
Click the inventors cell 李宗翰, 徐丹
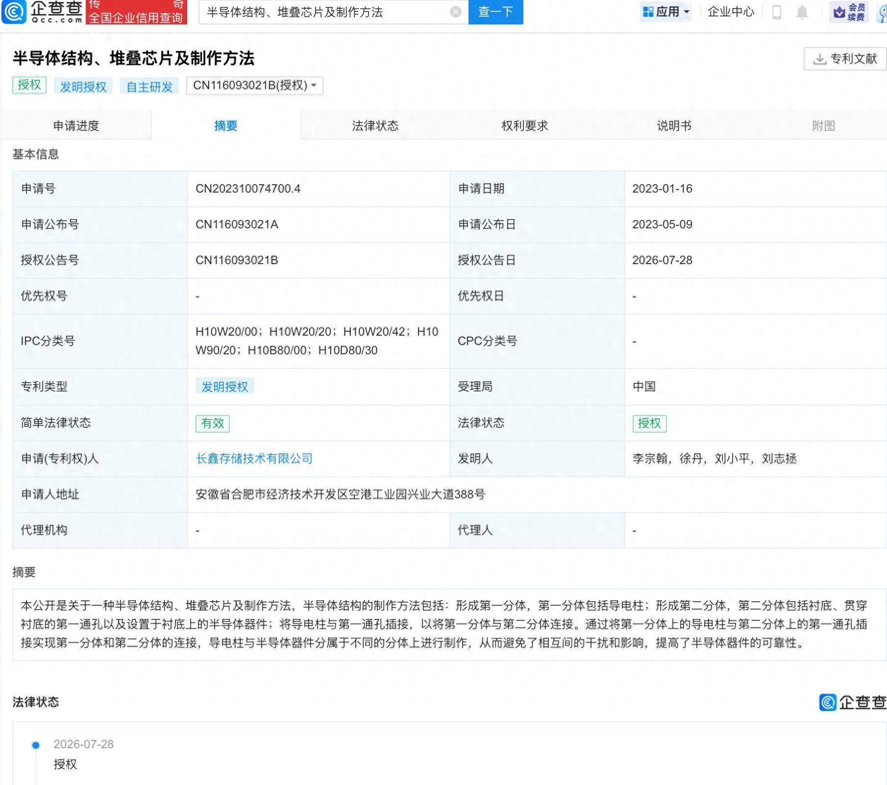[x=756, y=459]
